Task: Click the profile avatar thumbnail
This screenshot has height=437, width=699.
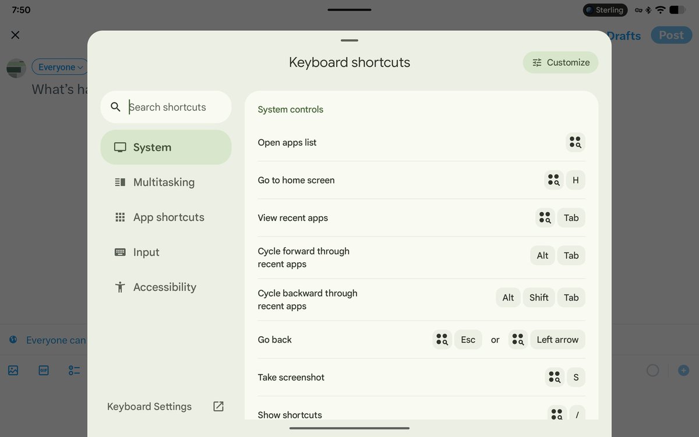Action: coord(16,68)
